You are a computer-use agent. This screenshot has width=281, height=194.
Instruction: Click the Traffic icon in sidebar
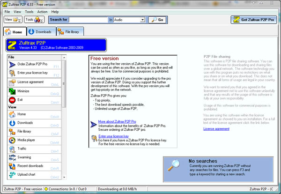click(12, 149)
